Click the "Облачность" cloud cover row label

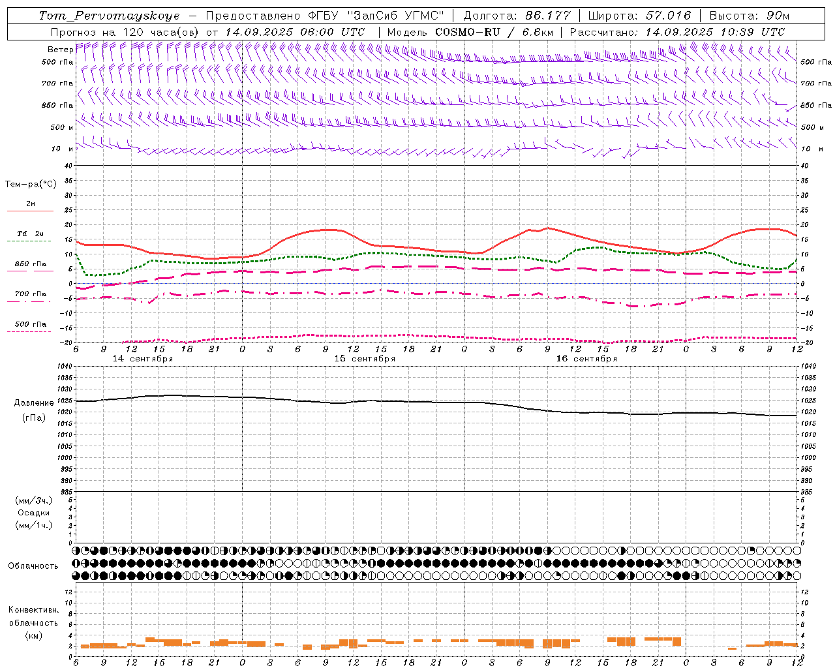point(33,566)
